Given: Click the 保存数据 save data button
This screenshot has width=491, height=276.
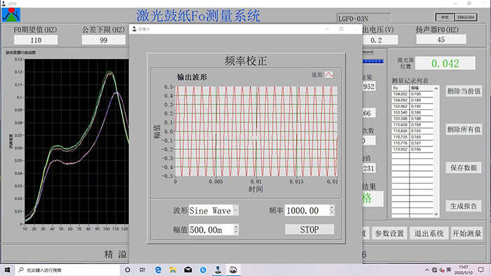Looking at the screenshot, I should tap(464, 167).
